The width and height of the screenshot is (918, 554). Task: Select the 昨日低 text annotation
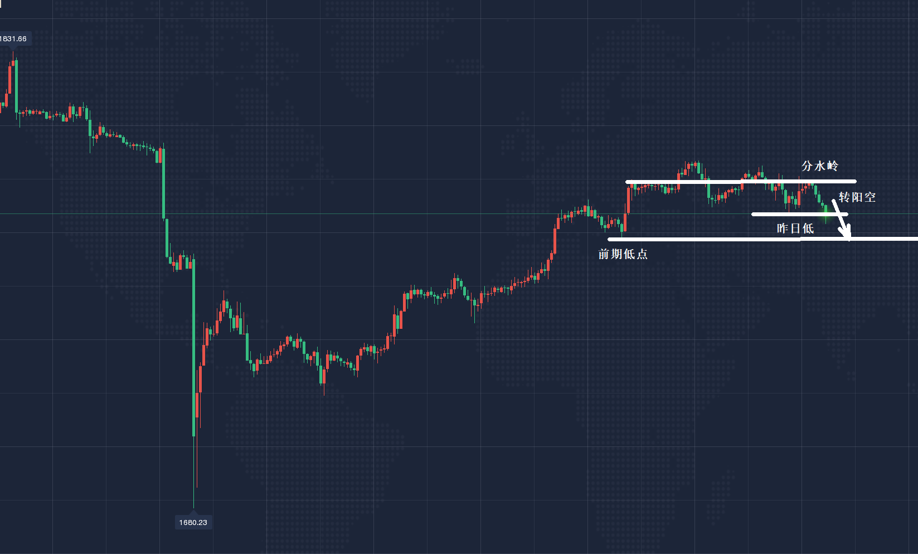click(x=795, y=229)
